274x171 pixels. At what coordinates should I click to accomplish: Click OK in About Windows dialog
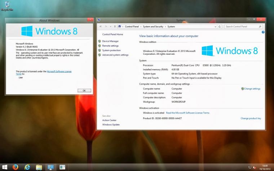point(84,91)
